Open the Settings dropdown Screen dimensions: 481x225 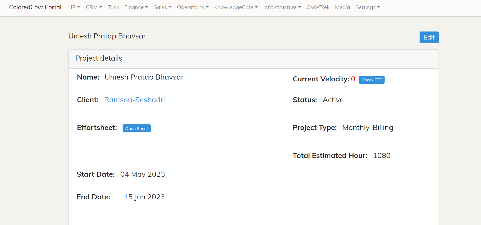click(x=367, y=7)
